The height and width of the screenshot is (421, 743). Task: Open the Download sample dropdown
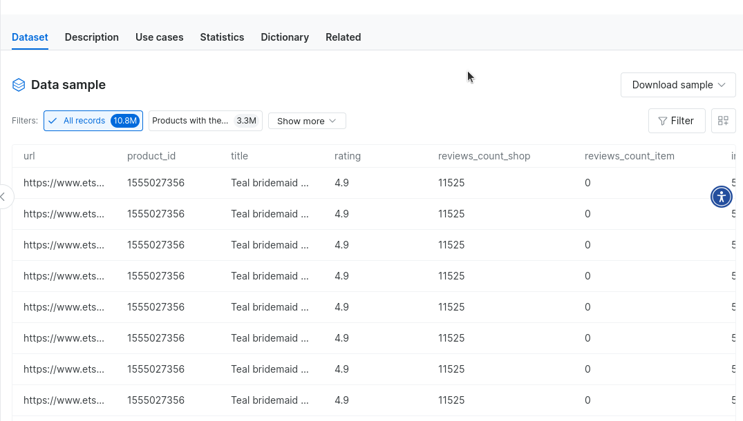(677, 84)
